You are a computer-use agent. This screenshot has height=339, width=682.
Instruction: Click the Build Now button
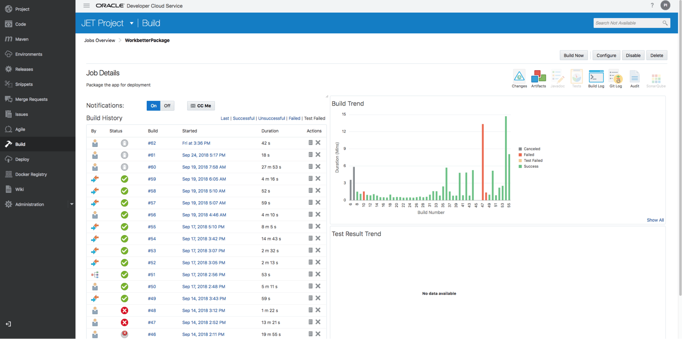click(x=574, y=55)
